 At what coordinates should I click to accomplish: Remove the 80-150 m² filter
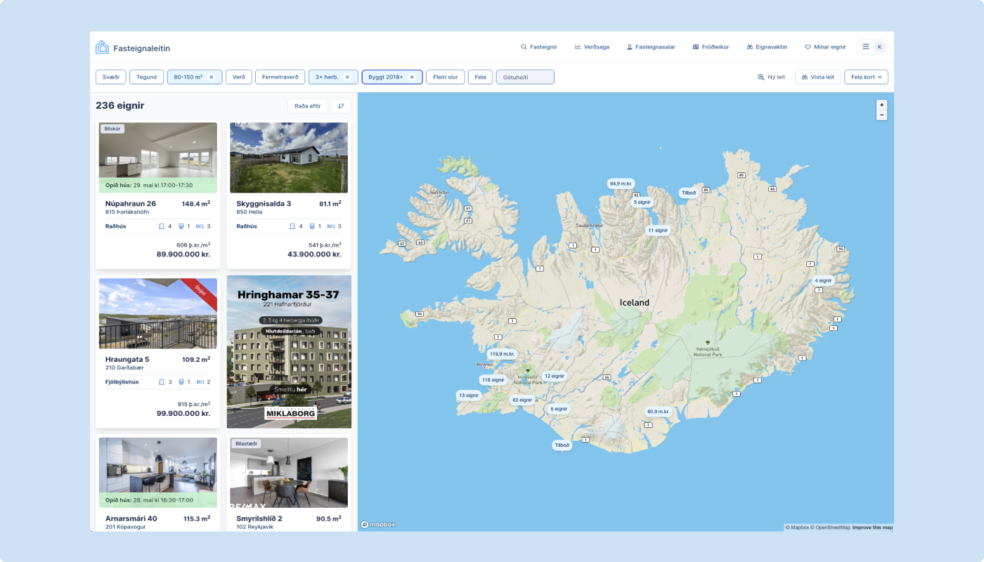pyautogui.click(x=211, y=77)
